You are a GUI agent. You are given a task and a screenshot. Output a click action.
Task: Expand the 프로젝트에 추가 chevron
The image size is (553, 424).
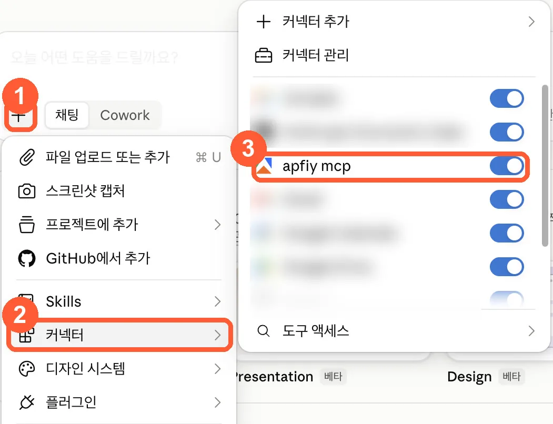[x=218, y=225]
